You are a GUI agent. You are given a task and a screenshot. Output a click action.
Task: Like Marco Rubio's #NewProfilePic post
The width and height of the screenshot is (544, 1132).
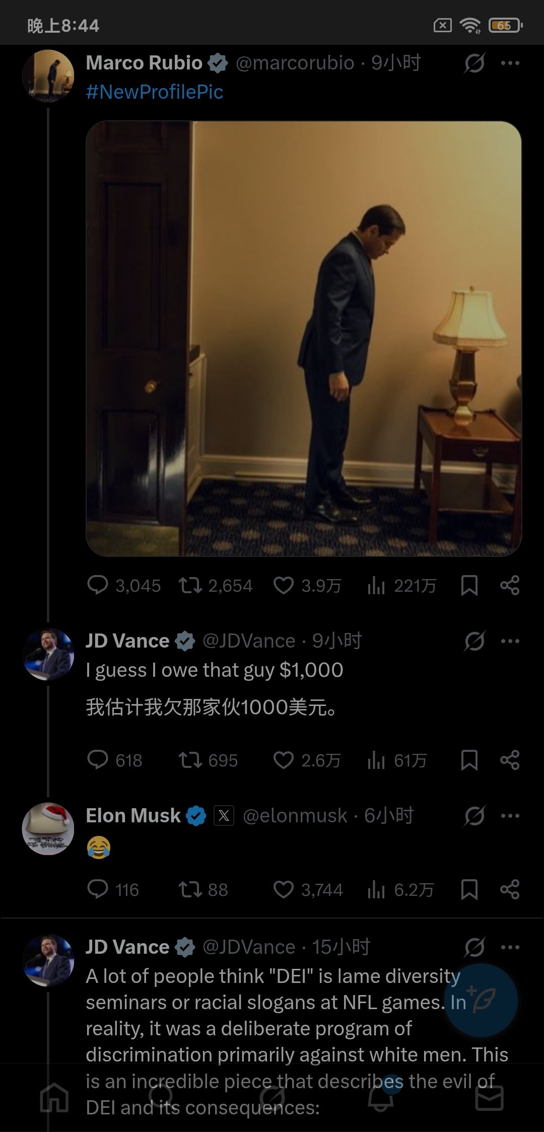[283, 586]
